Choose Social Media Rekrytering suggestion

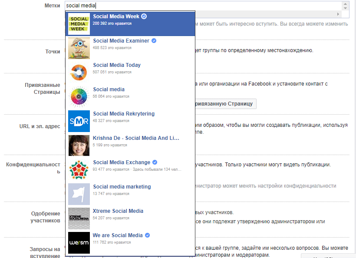[x=130, y=121]
